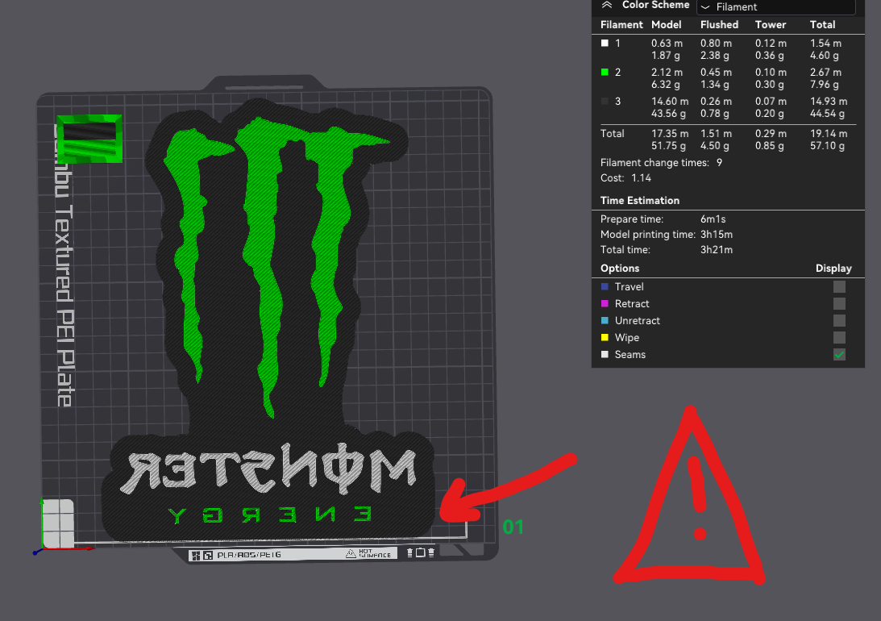The image size is (881, 621).
Task: Click the cyan Unretract color indicator
Action: pyautogui.click(x=605, y=320)
